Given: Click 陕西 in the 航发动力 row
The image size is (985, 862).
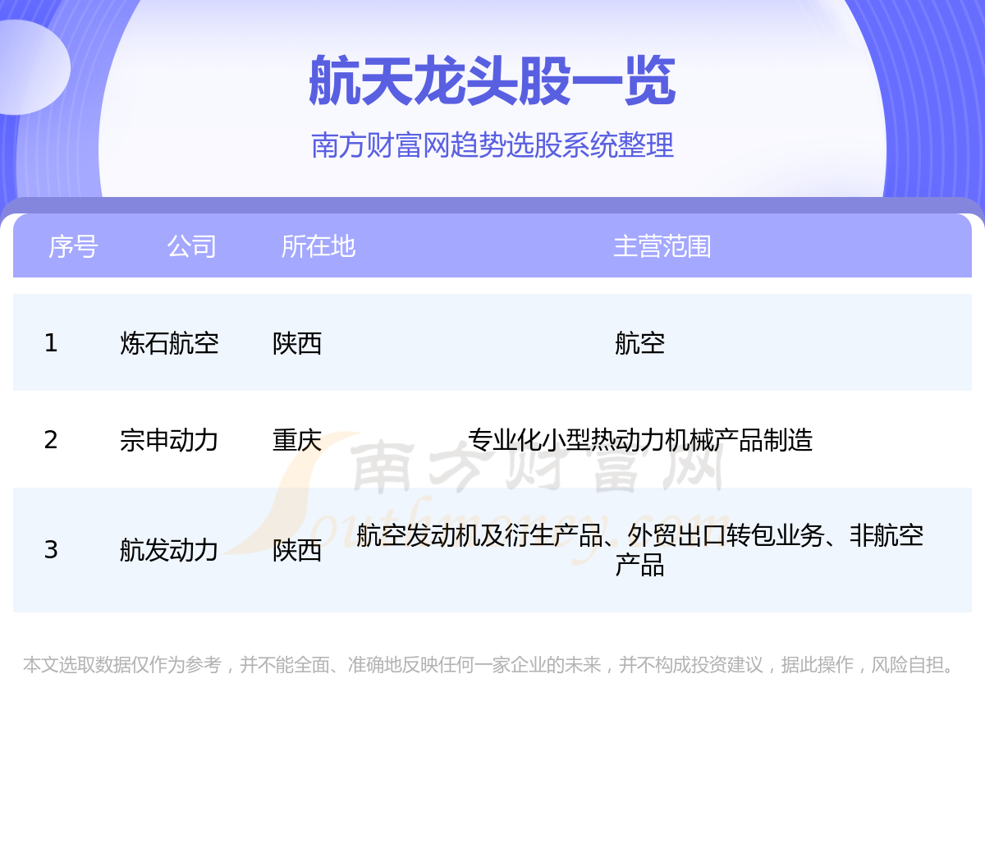Looking at the screenshot, I should coord(297,549).
